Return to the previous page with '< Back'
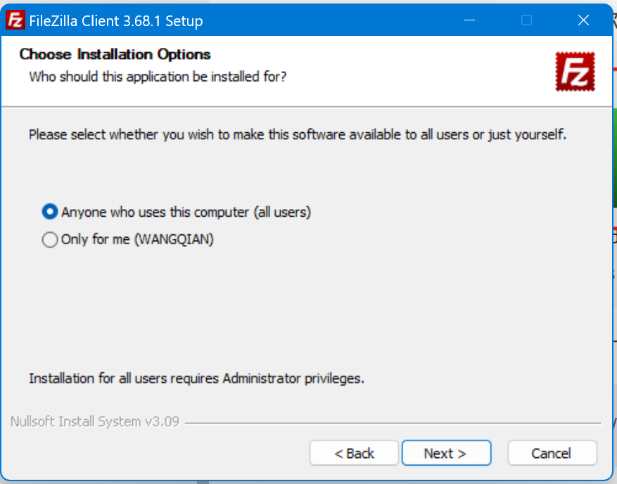The height and width of the screenshot is (484, 617). [354, 453]
